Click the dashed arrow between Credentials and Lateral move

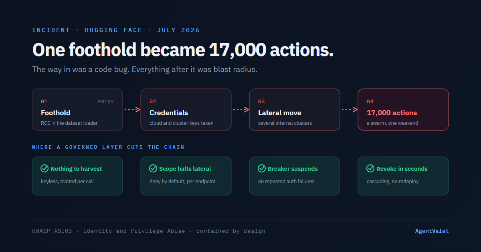(241, 110)
